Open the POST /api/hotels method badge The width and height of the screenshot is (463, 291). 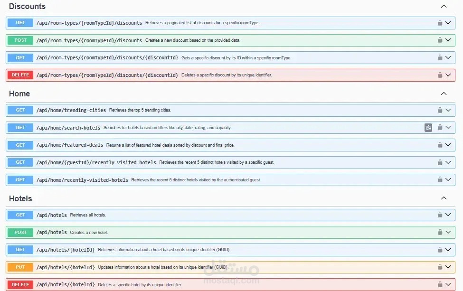point(20,232)
